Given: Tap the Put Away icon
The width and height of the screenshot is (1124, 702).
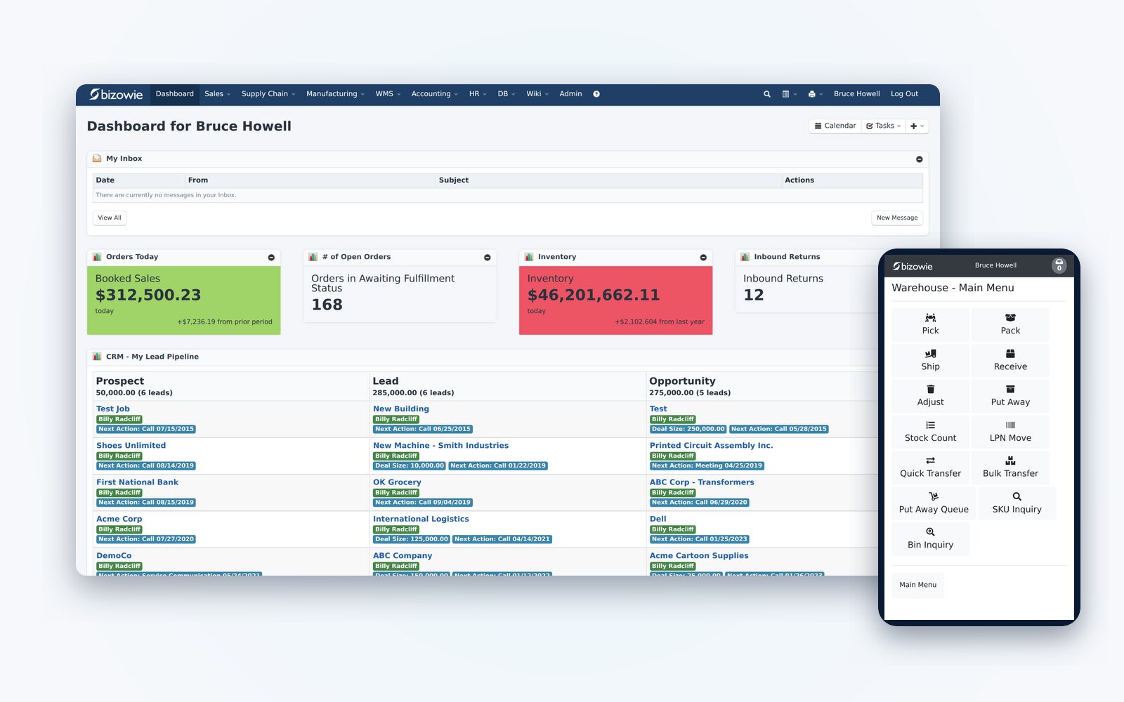Looking at the screenshot, I should point(1010,390).
